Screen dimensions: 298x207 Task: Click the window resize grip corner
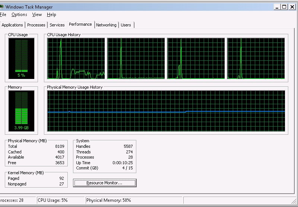point(294,201)
